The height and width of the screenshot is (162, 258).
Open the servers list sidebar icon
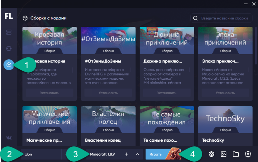9,32
